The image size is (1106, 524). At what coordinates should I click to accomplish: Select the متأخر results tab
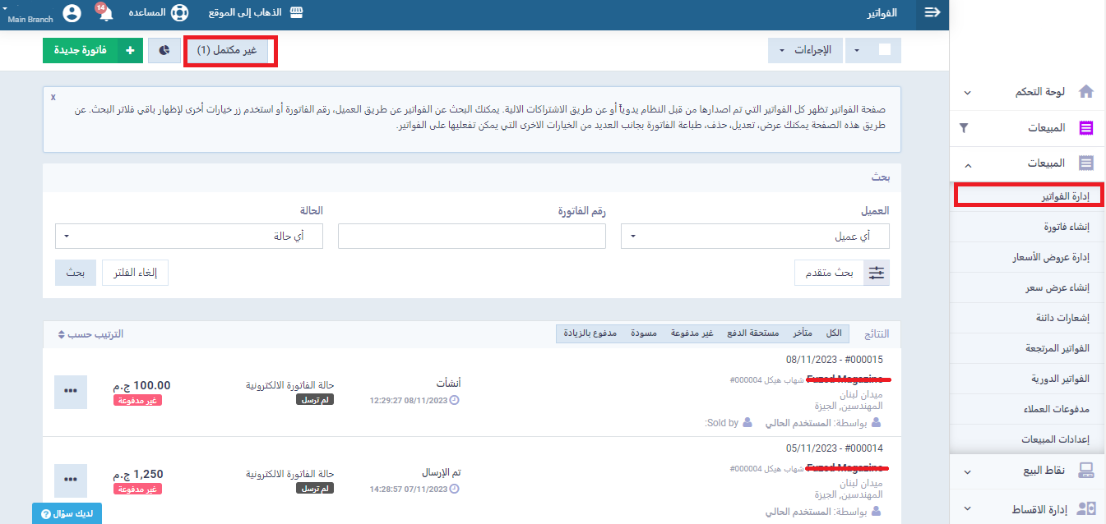pyautogui.click(x=803, y=333)
